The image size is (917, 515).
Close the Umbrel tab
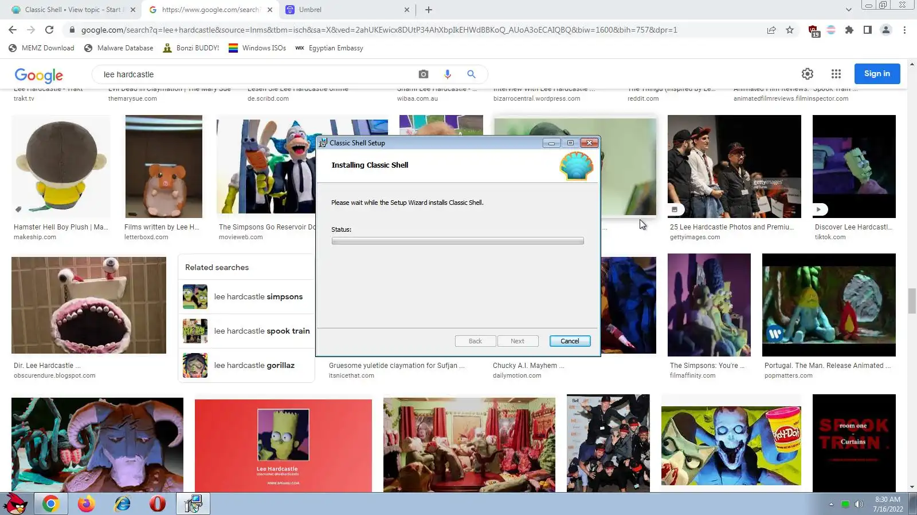click(407, 10)
